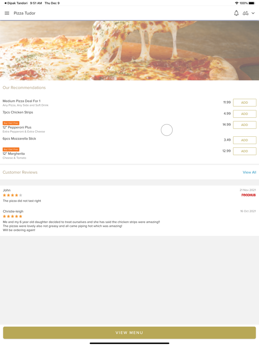Click Christie-leigh's five-star rating
The width and height of the screenshot is (259, 346).
pyautogui.click(x=12, y=216)
